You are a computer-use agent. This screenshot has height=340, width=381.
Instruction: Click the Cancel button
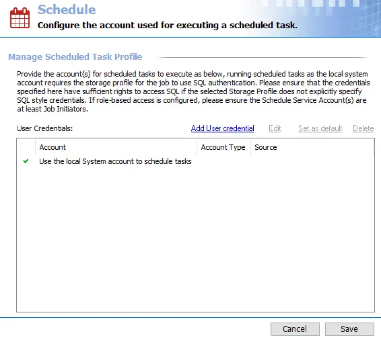click(295, 329)
